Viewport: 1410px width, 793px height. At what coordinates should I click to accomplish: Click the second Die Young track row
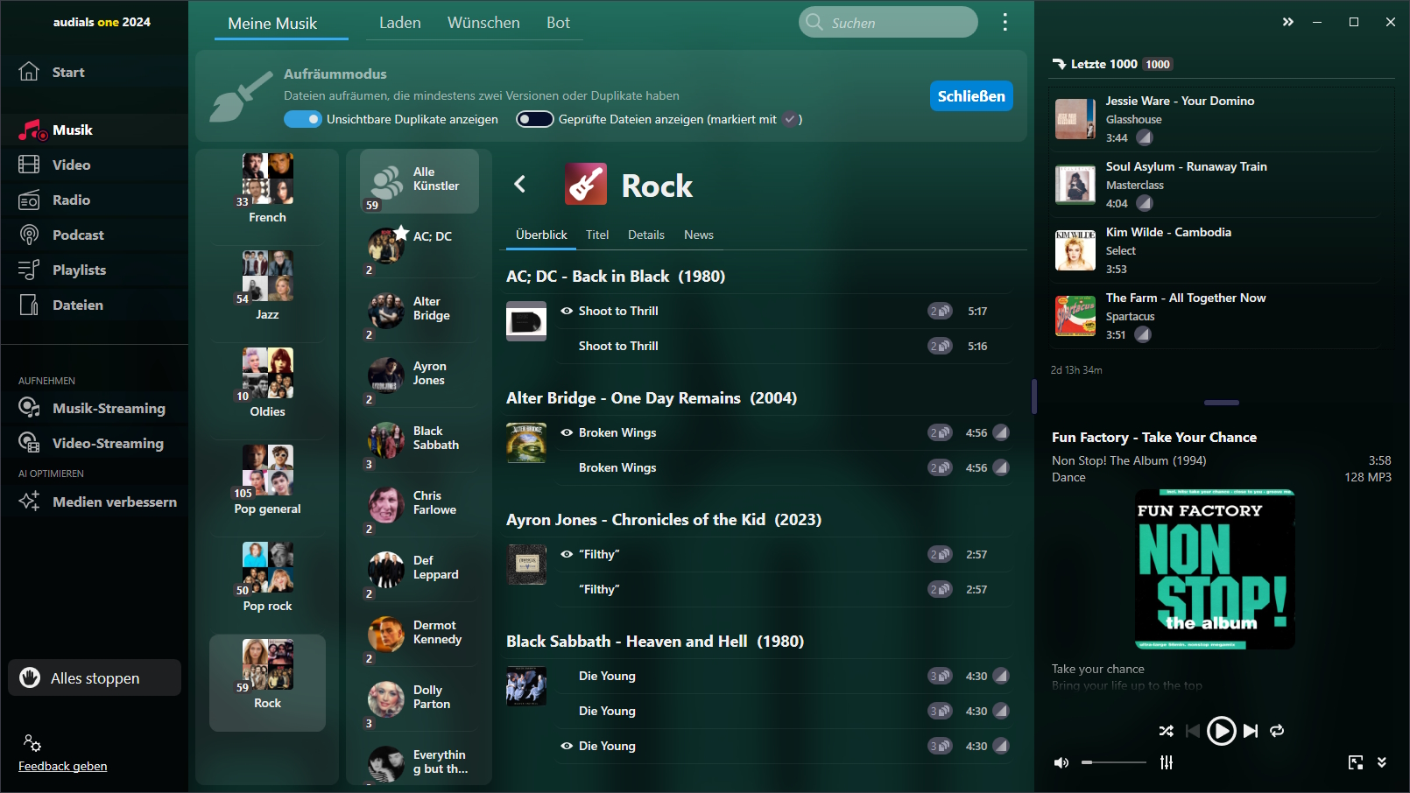[x=783, y=711]
